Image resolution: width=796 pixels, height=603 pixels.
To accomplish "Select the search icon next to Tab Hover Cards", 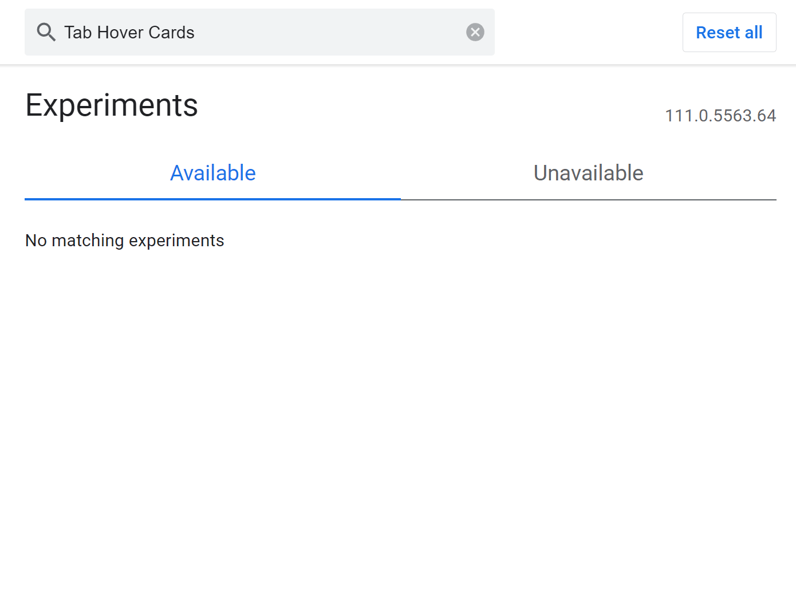I will (46, 32).
